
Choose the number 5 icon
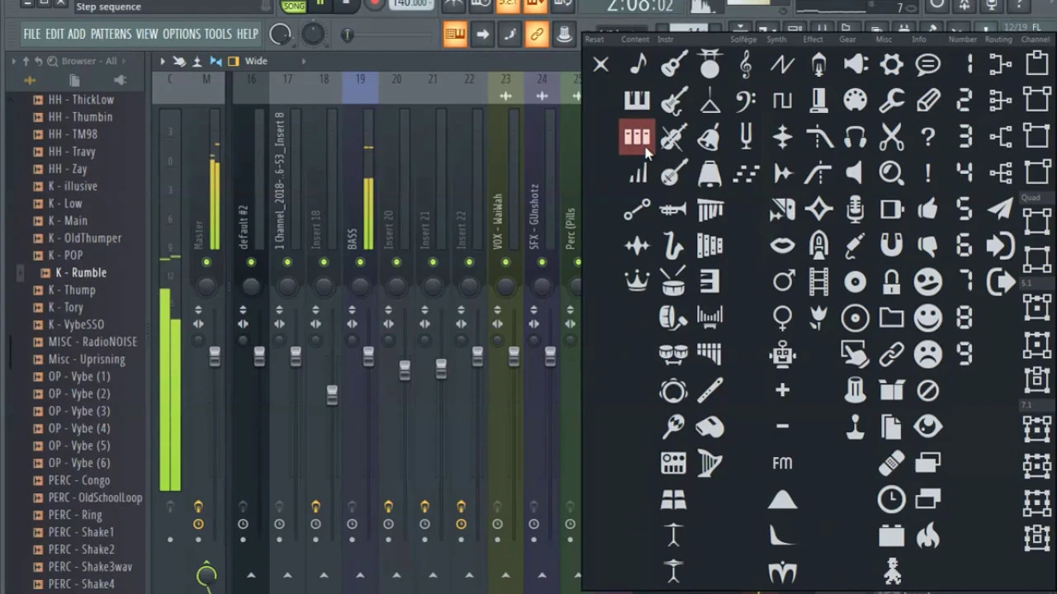(x=964, y=209)
